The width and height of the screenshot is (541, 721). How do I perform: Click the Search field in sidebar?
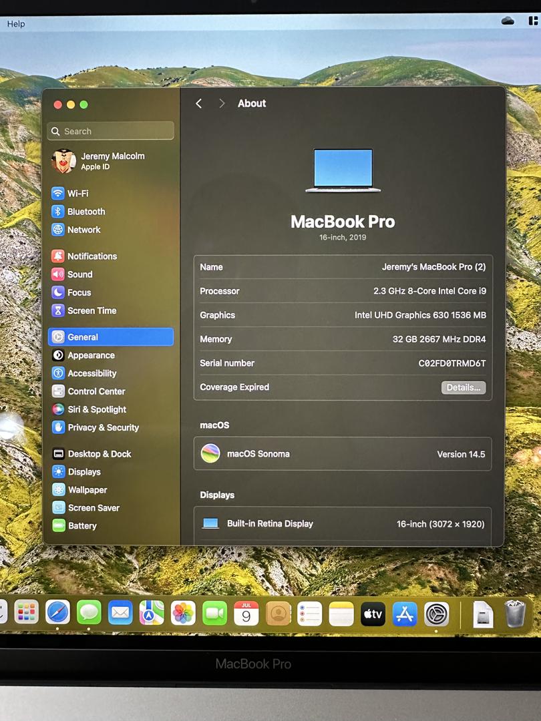110,131
